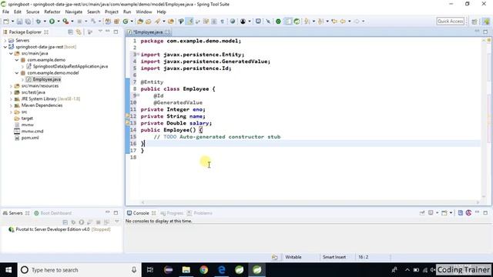Minimize the Package Explorer panel
Image resolution: width=493 pixels, height=277 pixels.
click(108, 32)
